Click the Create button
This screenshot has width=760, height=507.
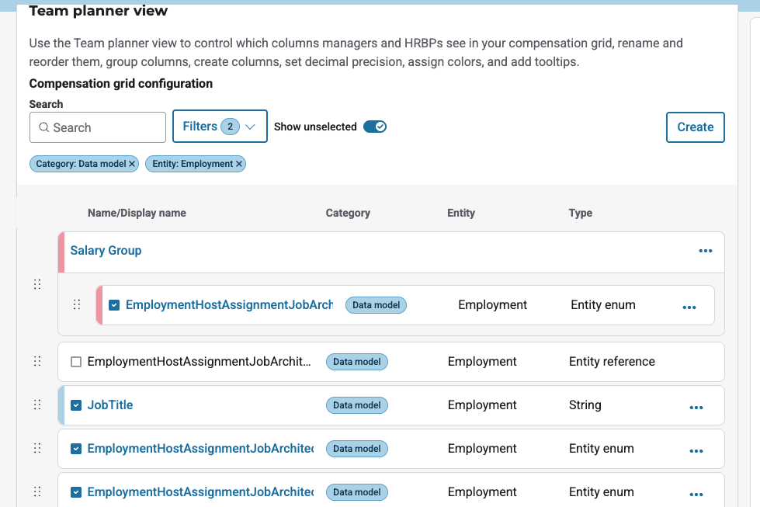(695, 127)
